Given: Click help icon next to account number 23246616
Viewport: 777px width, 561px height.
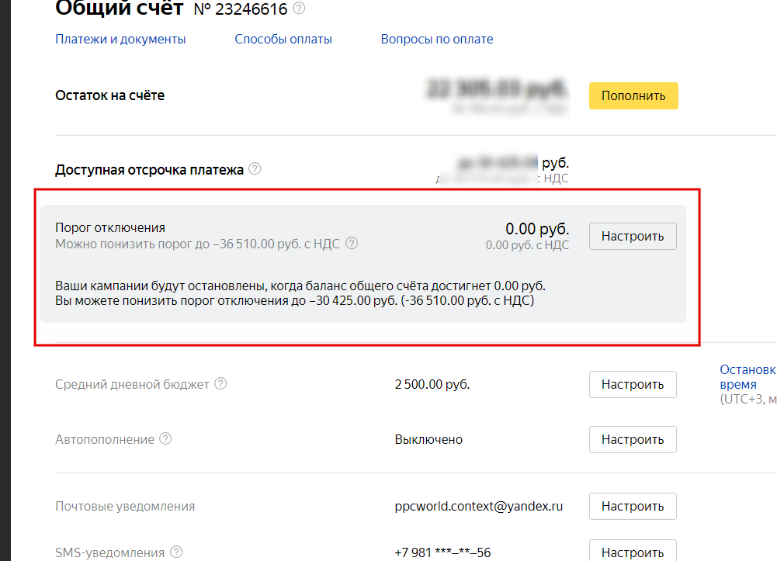Looking at the screenshot, I should coord(300,9).
